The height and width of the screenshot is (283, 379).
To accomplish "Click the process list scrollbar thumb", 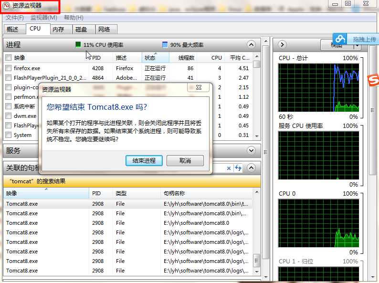I will pyautogui.click(x=257, y=64).
